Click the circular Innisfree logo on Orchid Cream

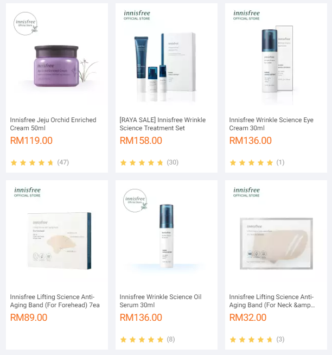point(25,24)
